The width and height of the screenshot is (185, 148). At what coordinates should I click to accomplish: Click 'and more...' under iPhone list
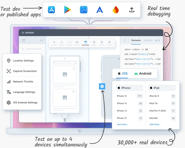click(x=123, y=124)
